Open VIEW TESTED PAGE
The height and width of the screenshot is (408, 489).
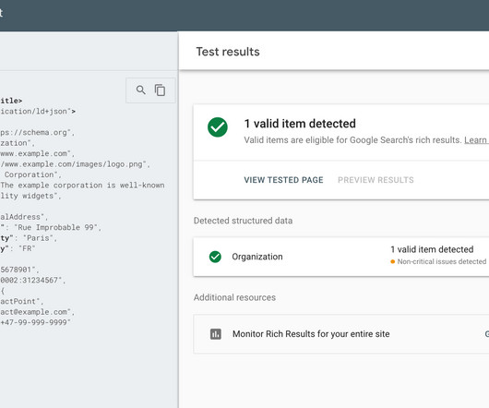coord(283,180)
